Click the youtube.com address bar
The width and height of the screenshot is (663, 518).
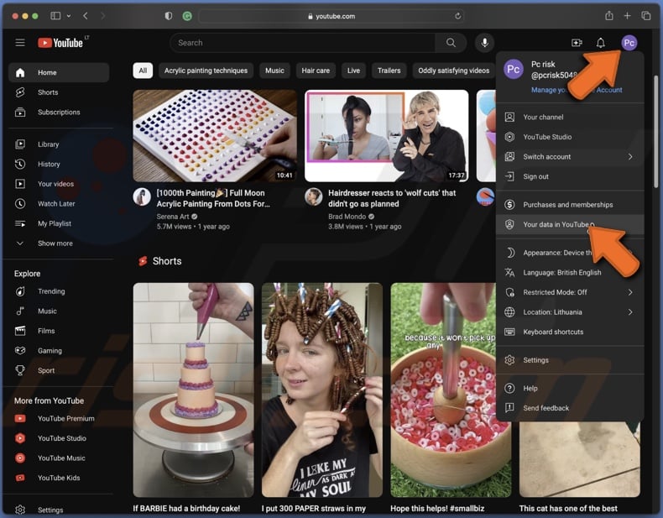point(331,16)
